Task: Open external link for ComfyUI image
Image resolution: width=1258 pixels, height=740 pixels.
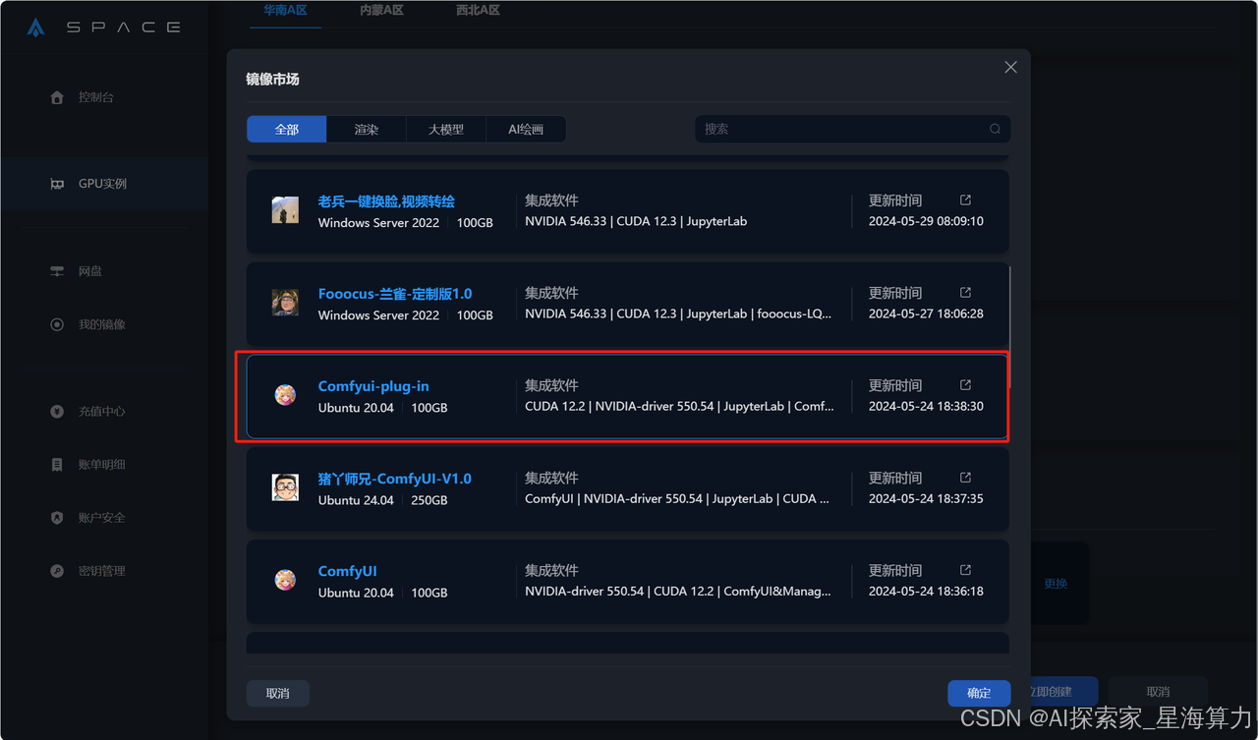Action: click(x=965, y=570)
